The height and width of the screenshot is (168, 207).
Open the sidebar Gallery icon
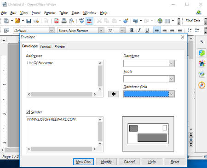[x=202, y=74]
